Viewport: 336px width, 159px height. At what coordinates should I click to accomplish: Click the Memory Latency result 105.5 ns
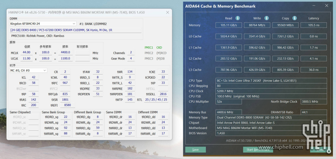pos(313,25)
